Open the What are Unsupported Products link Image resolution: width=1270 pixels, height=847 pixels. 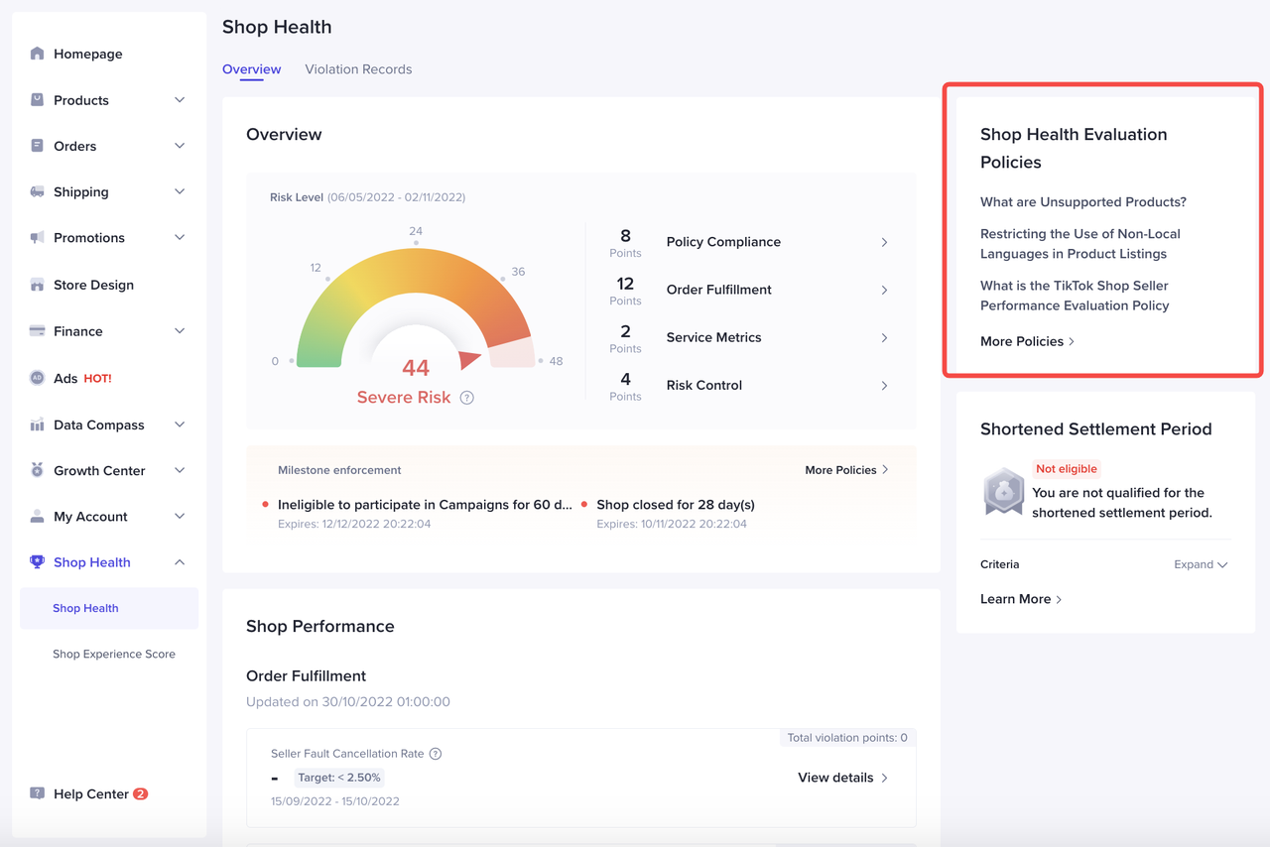click(1082, 202)
